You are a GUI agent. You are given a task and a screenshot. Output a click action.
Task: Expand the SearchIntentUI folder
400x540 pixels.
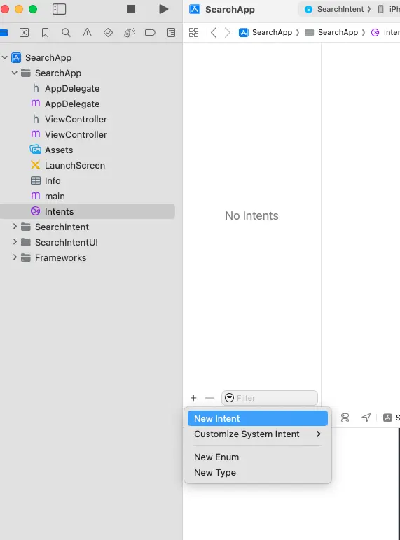(15, 242)
